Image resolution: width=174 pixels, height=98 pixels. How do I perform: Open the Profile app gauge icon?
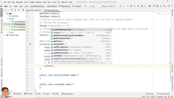[138, 6]
